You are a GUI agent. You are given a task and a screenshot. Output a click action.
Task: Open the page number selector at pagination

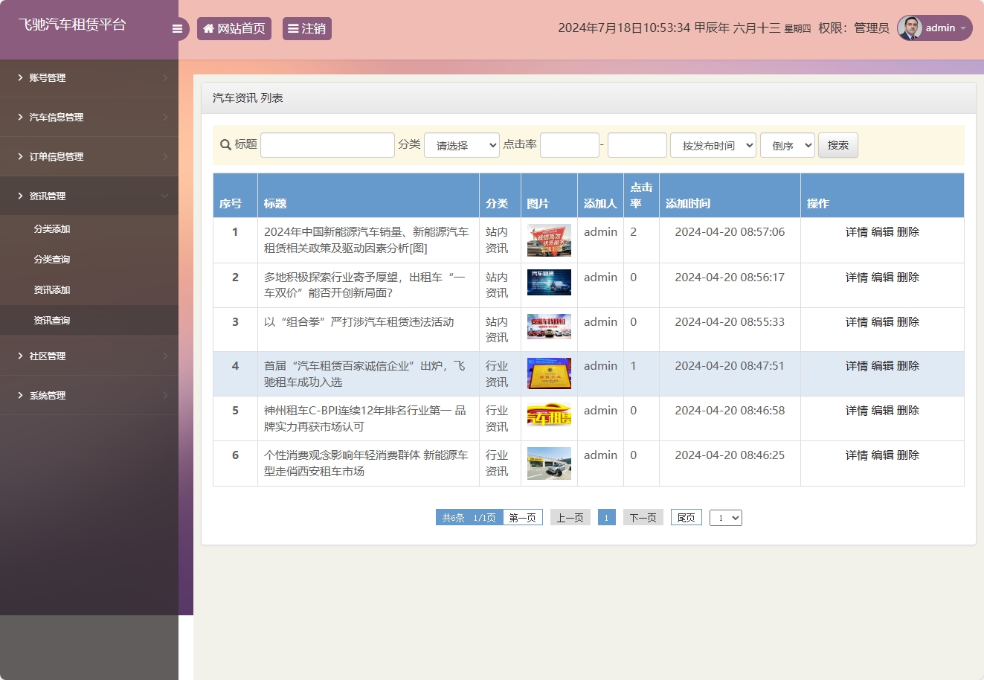[x=725, y=517]
